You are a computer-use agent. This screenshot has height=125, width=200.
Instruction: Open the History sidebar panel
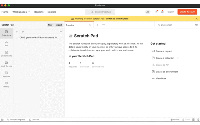[x=6, y=85]
